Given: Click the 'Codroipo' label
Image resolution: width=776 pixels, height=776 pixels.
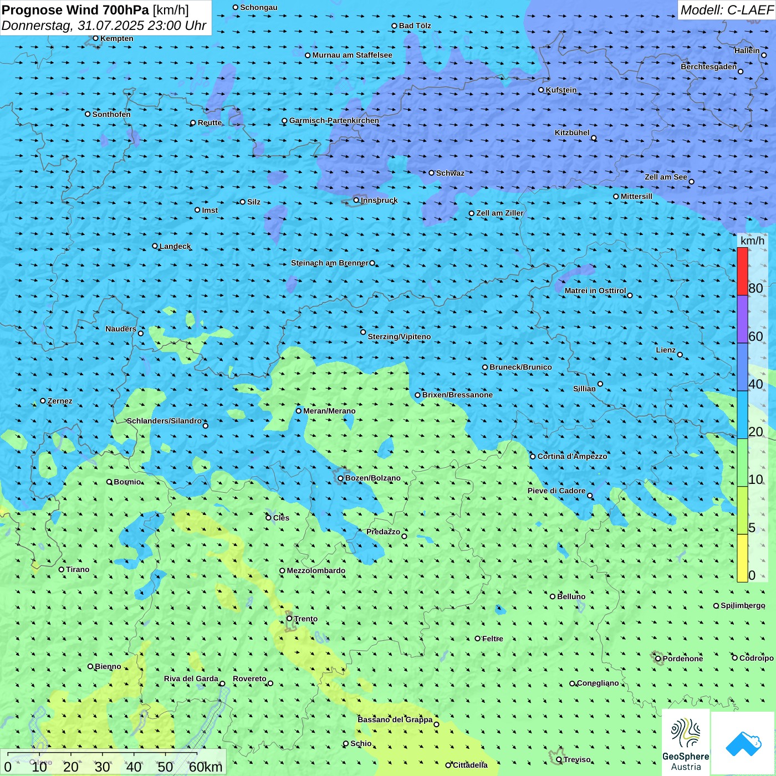Looking at the screenshot, I should pyautogui.click(x=756, y=658).
